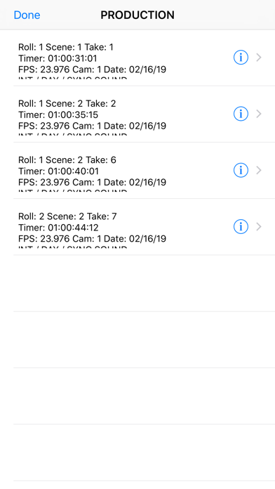The height and width of the screenshot is (489, 275).
Task: Expand chevron for Scene 1 Take 1 entry
Action: point(259,58)
